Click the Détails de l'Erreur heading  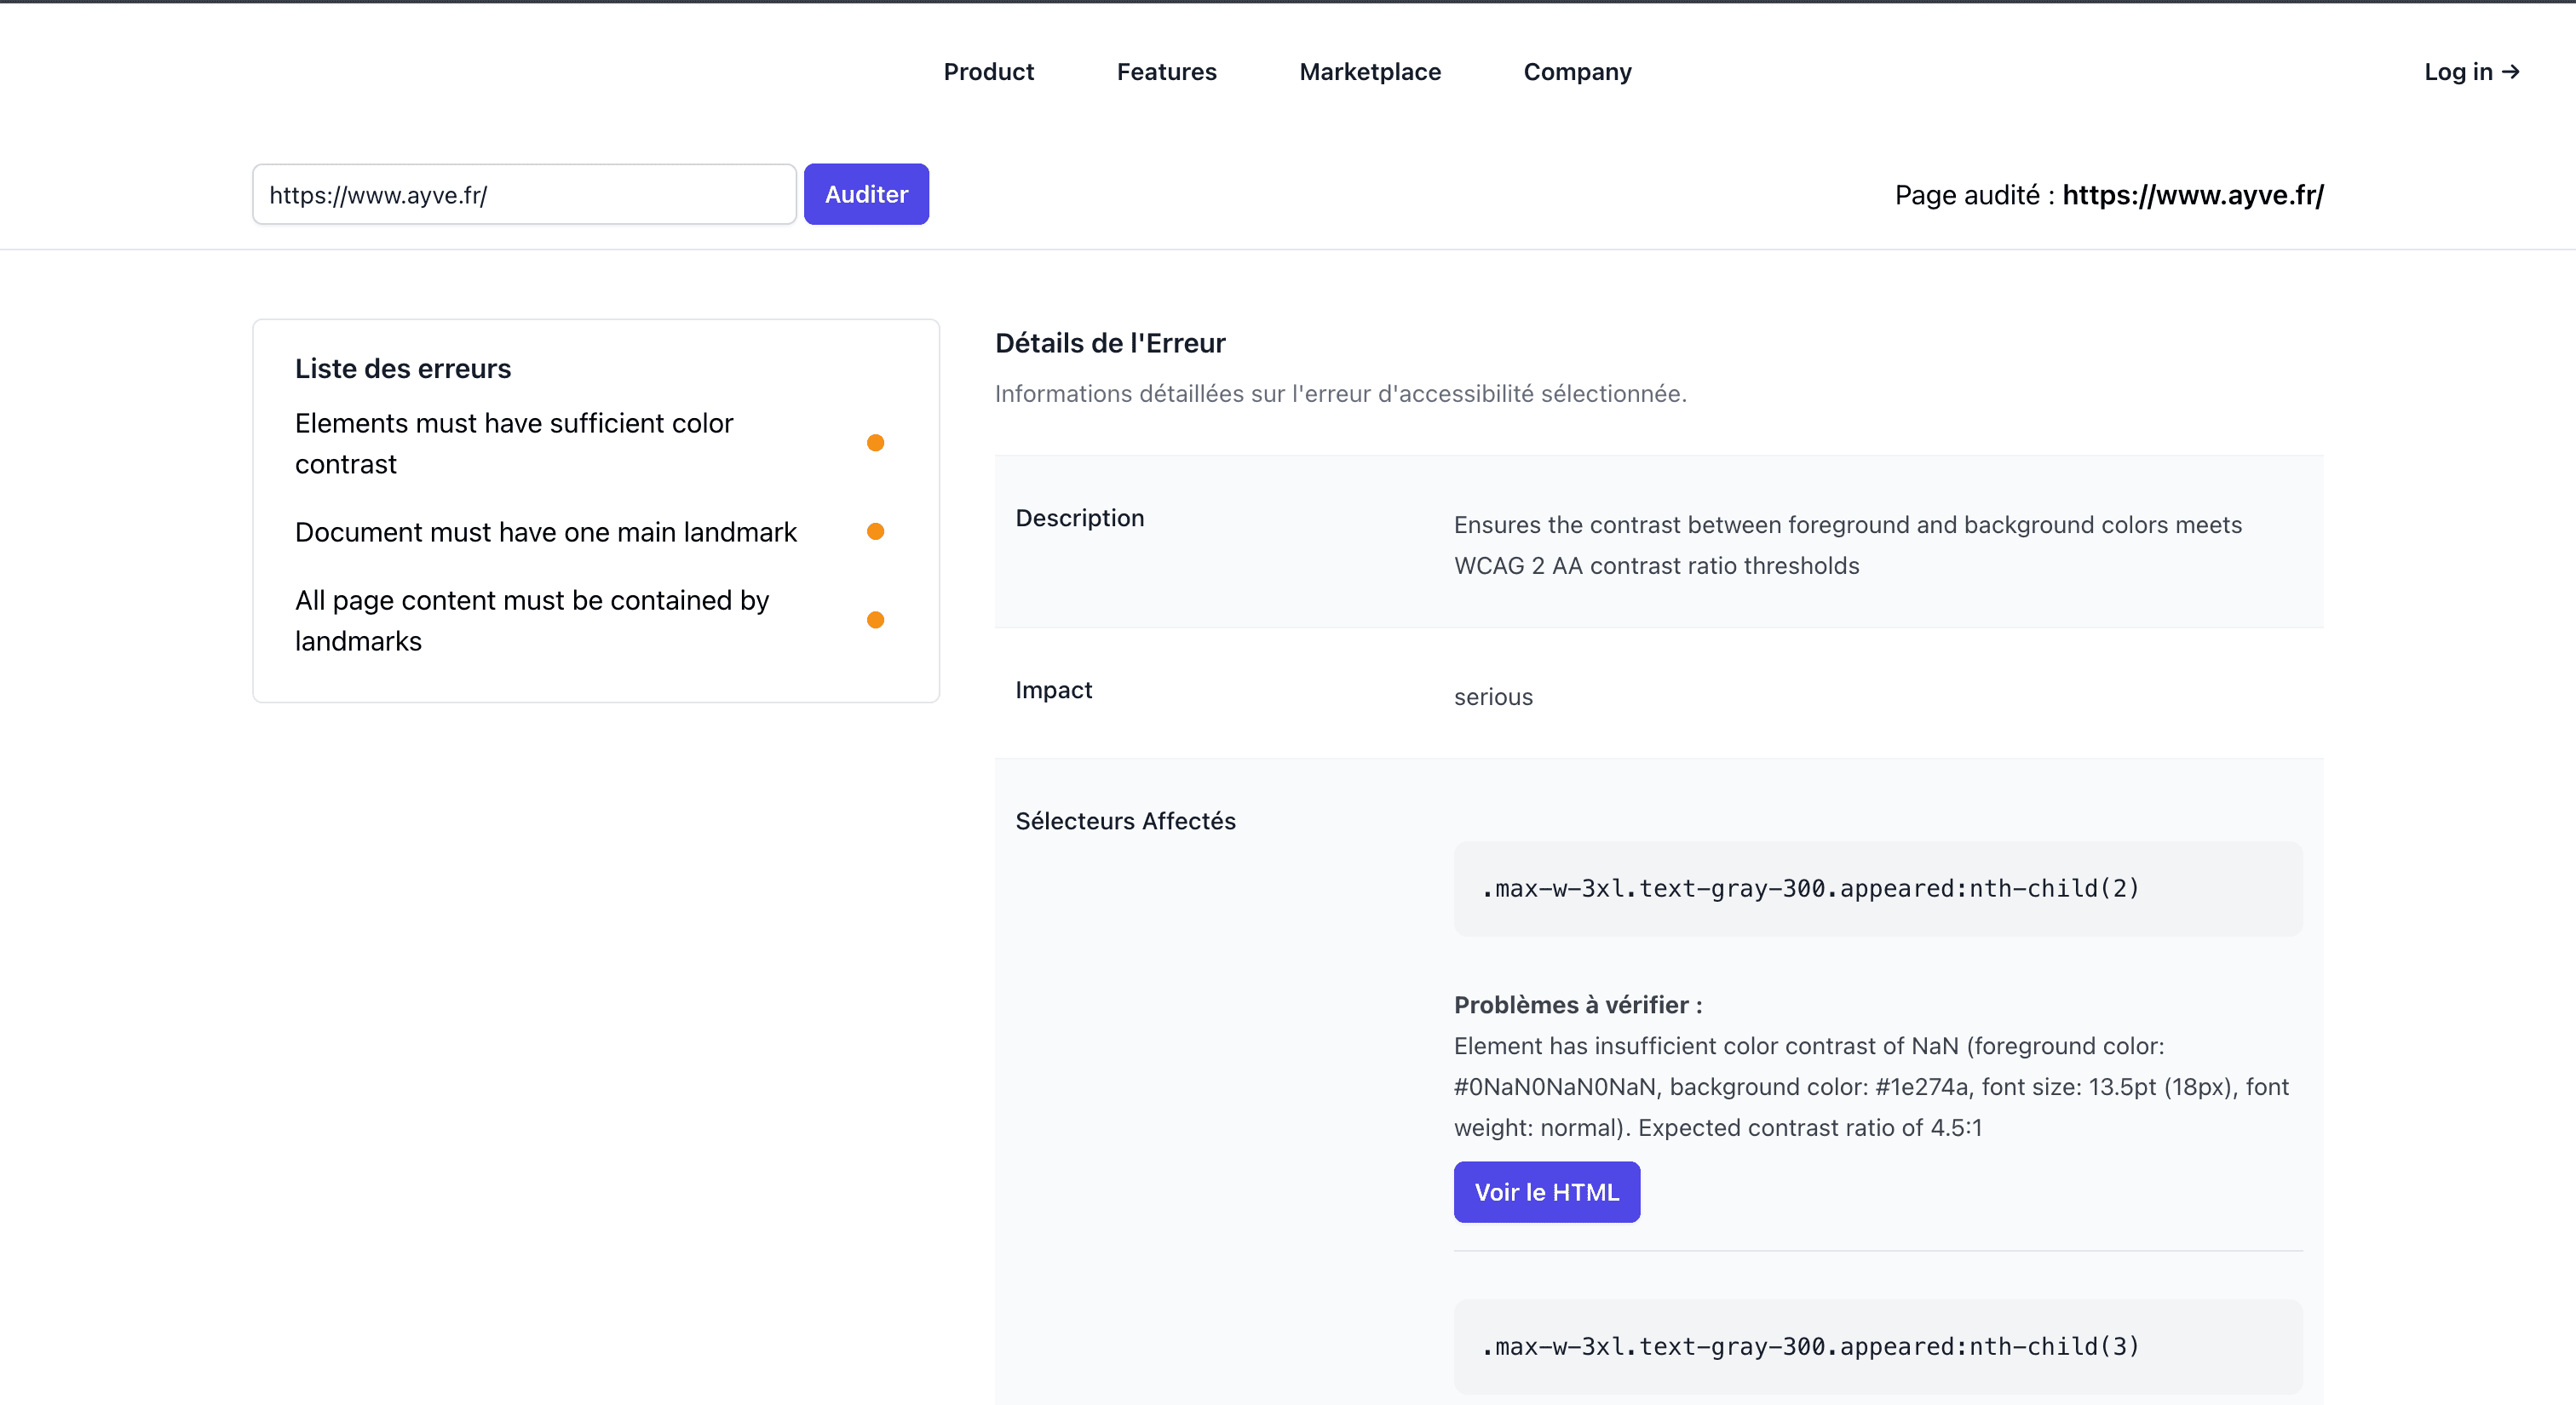coord(1109,344)
